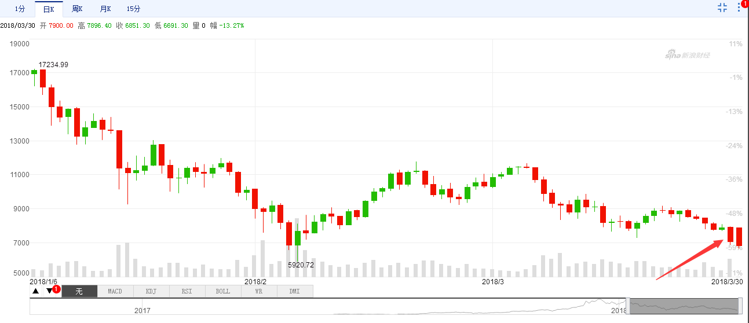The height and width of the screenshot is (323, 749).
Task: Click the Sina Finance watermark logo
Action: tap(687, 56)
